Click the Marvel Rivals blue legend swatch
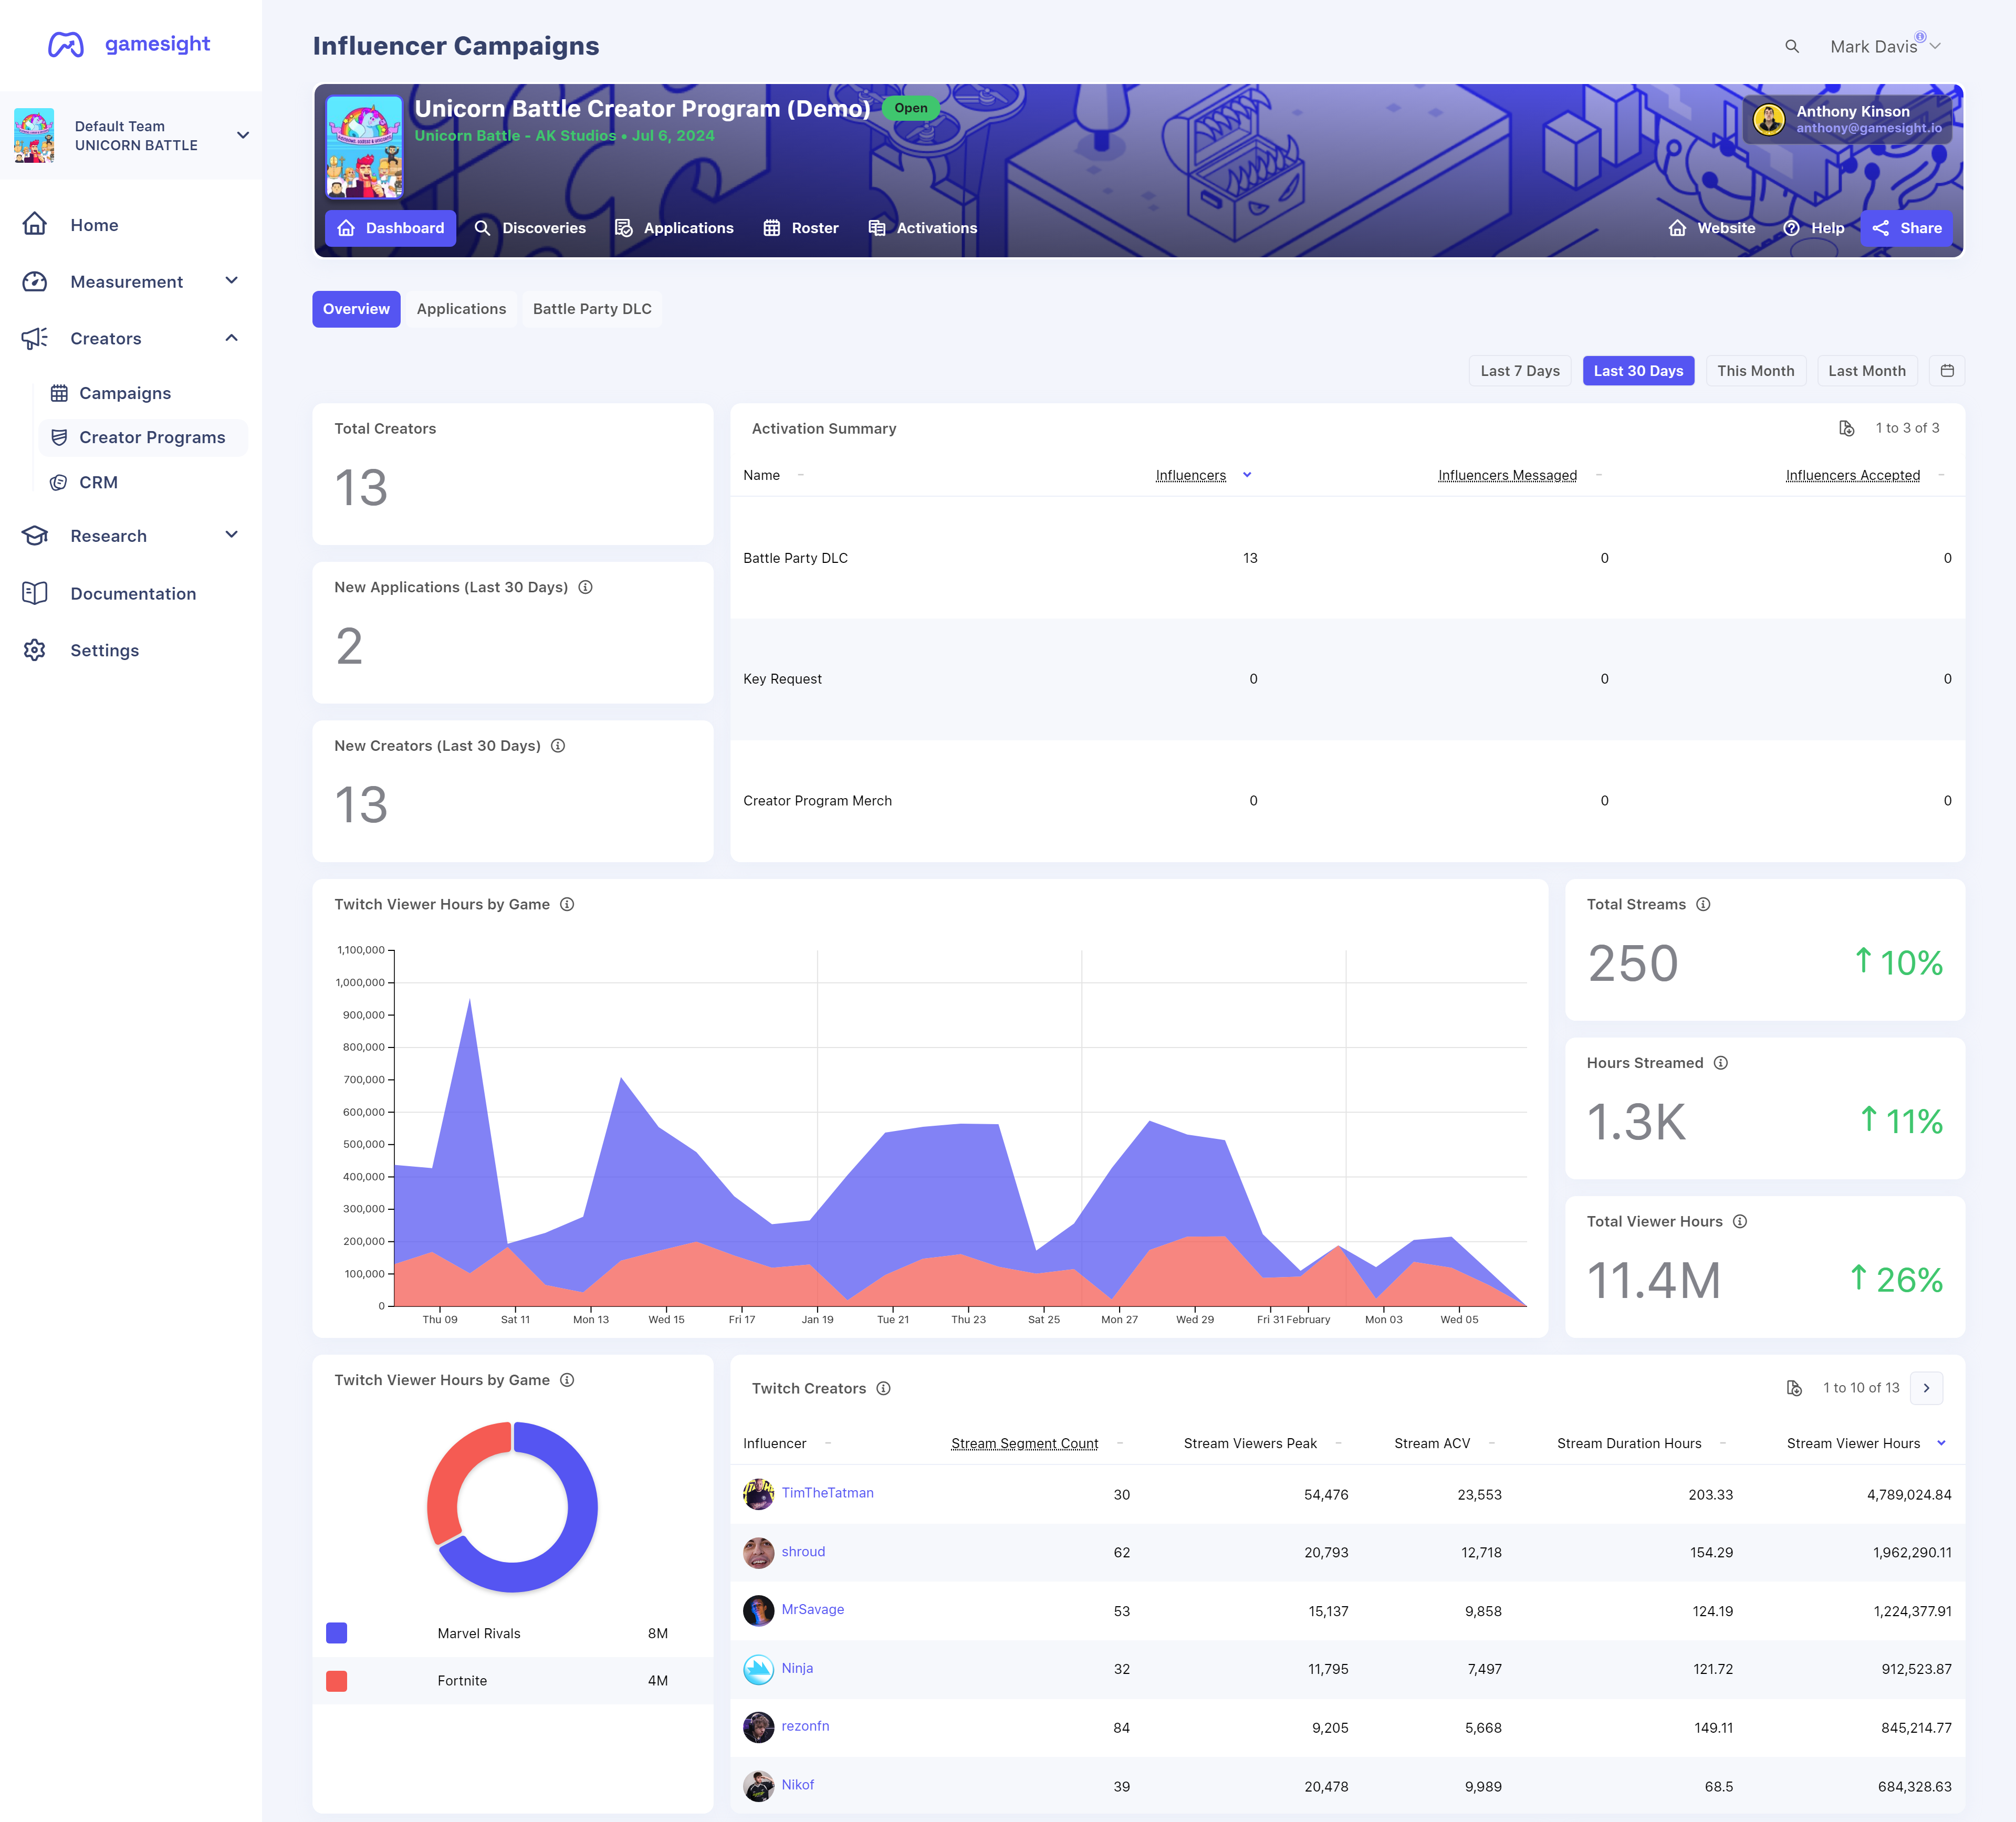Image resolution: width=2016 pixels, height=1822 pixels. tap(337, 1633)
